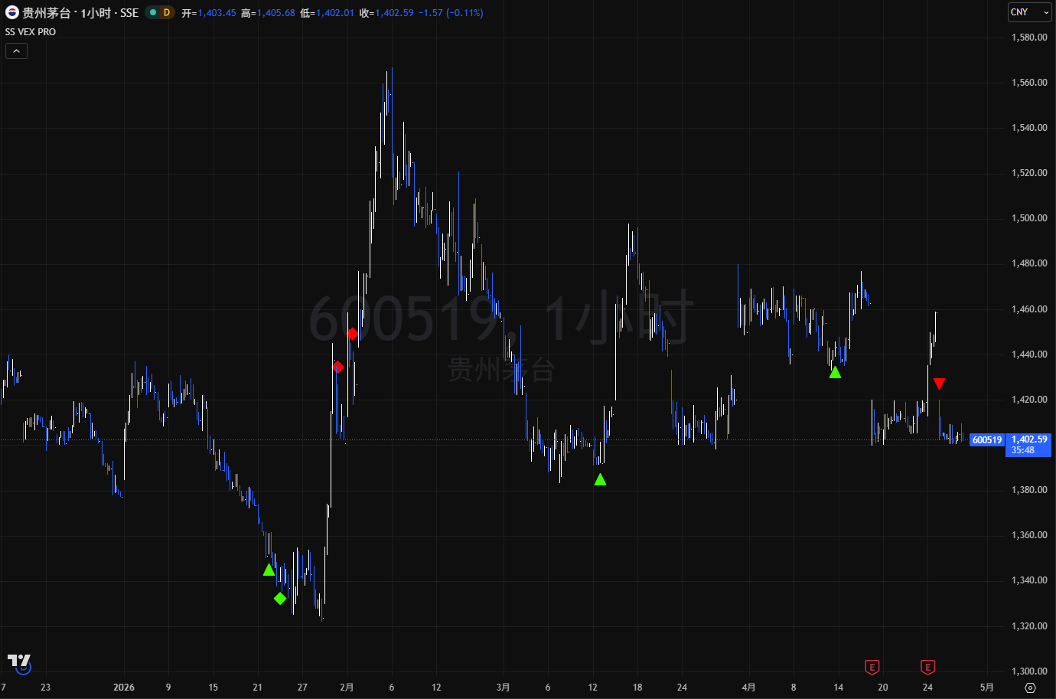Screen dimensions: 1056x699
Task: Click the low value 1,402.01
Action: 334,13
